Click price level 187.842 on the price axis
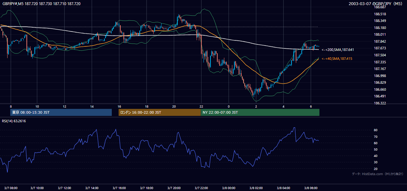 (x=380, y=41)
